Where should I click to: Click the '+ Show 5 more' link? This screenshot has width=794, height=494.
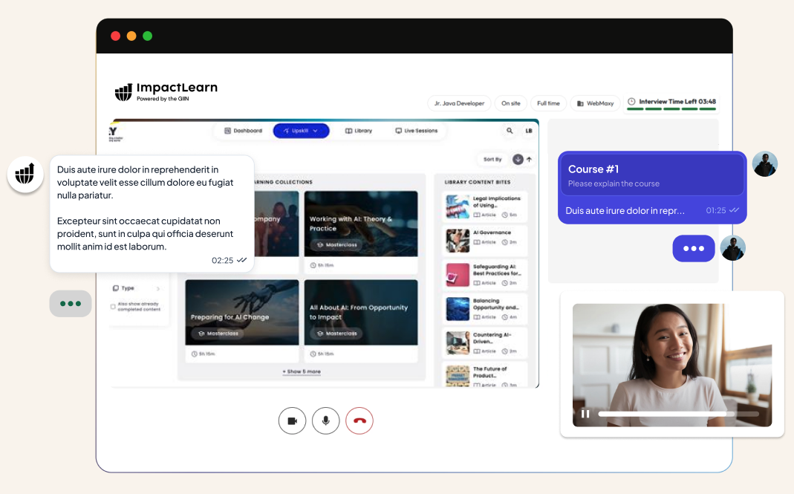[302, 371]
